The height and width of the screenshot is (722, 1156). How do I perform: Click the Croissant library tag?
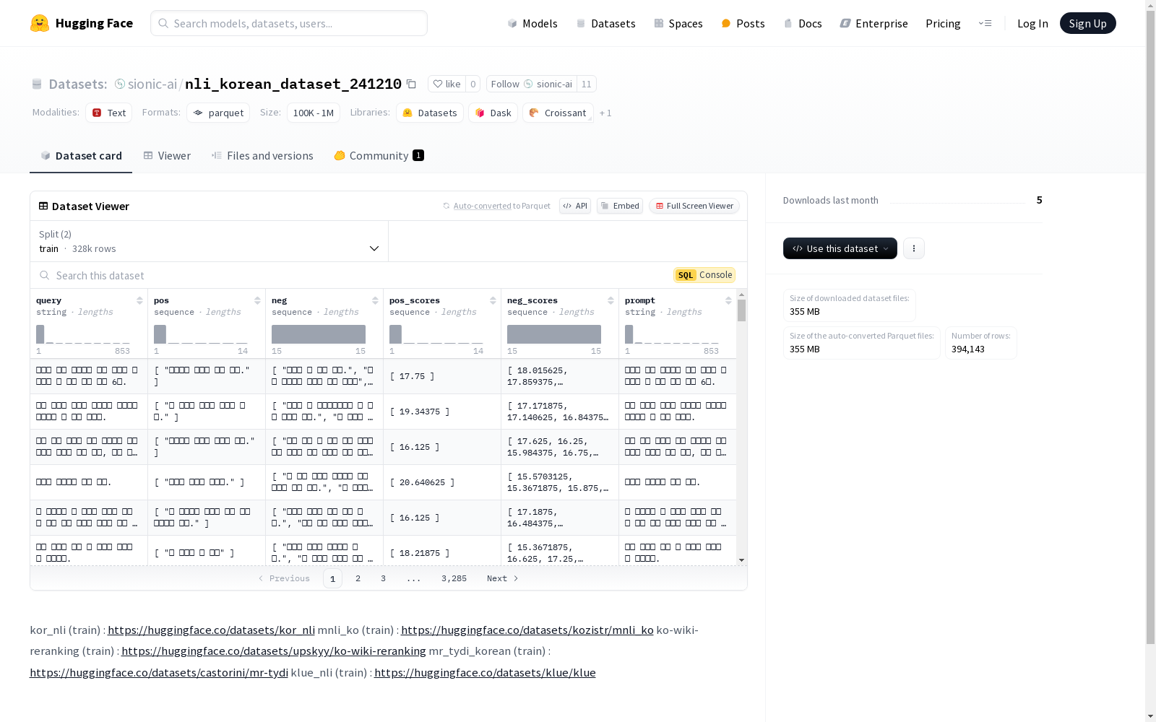(558, 113)
